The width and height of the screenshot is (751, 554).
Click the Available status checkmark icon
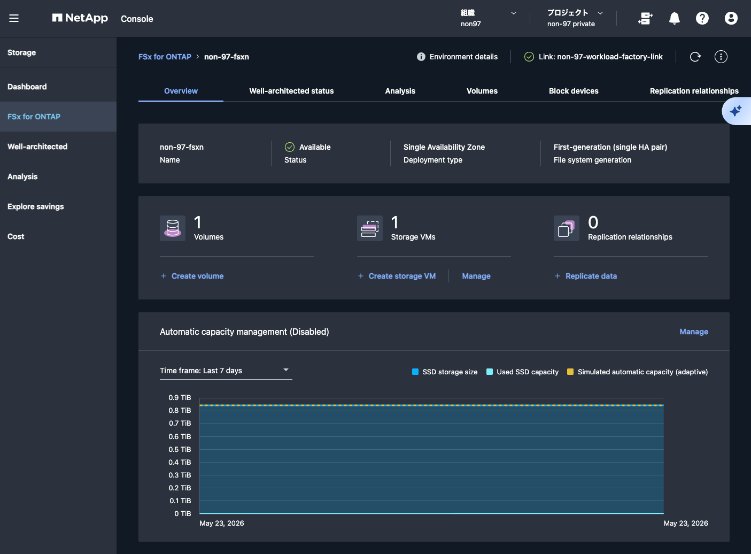tap(290, 147)
